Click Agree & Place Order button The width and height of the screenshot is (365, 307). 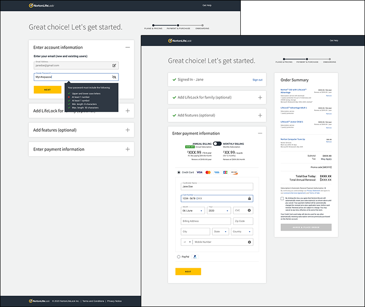(x=306, y=227)
